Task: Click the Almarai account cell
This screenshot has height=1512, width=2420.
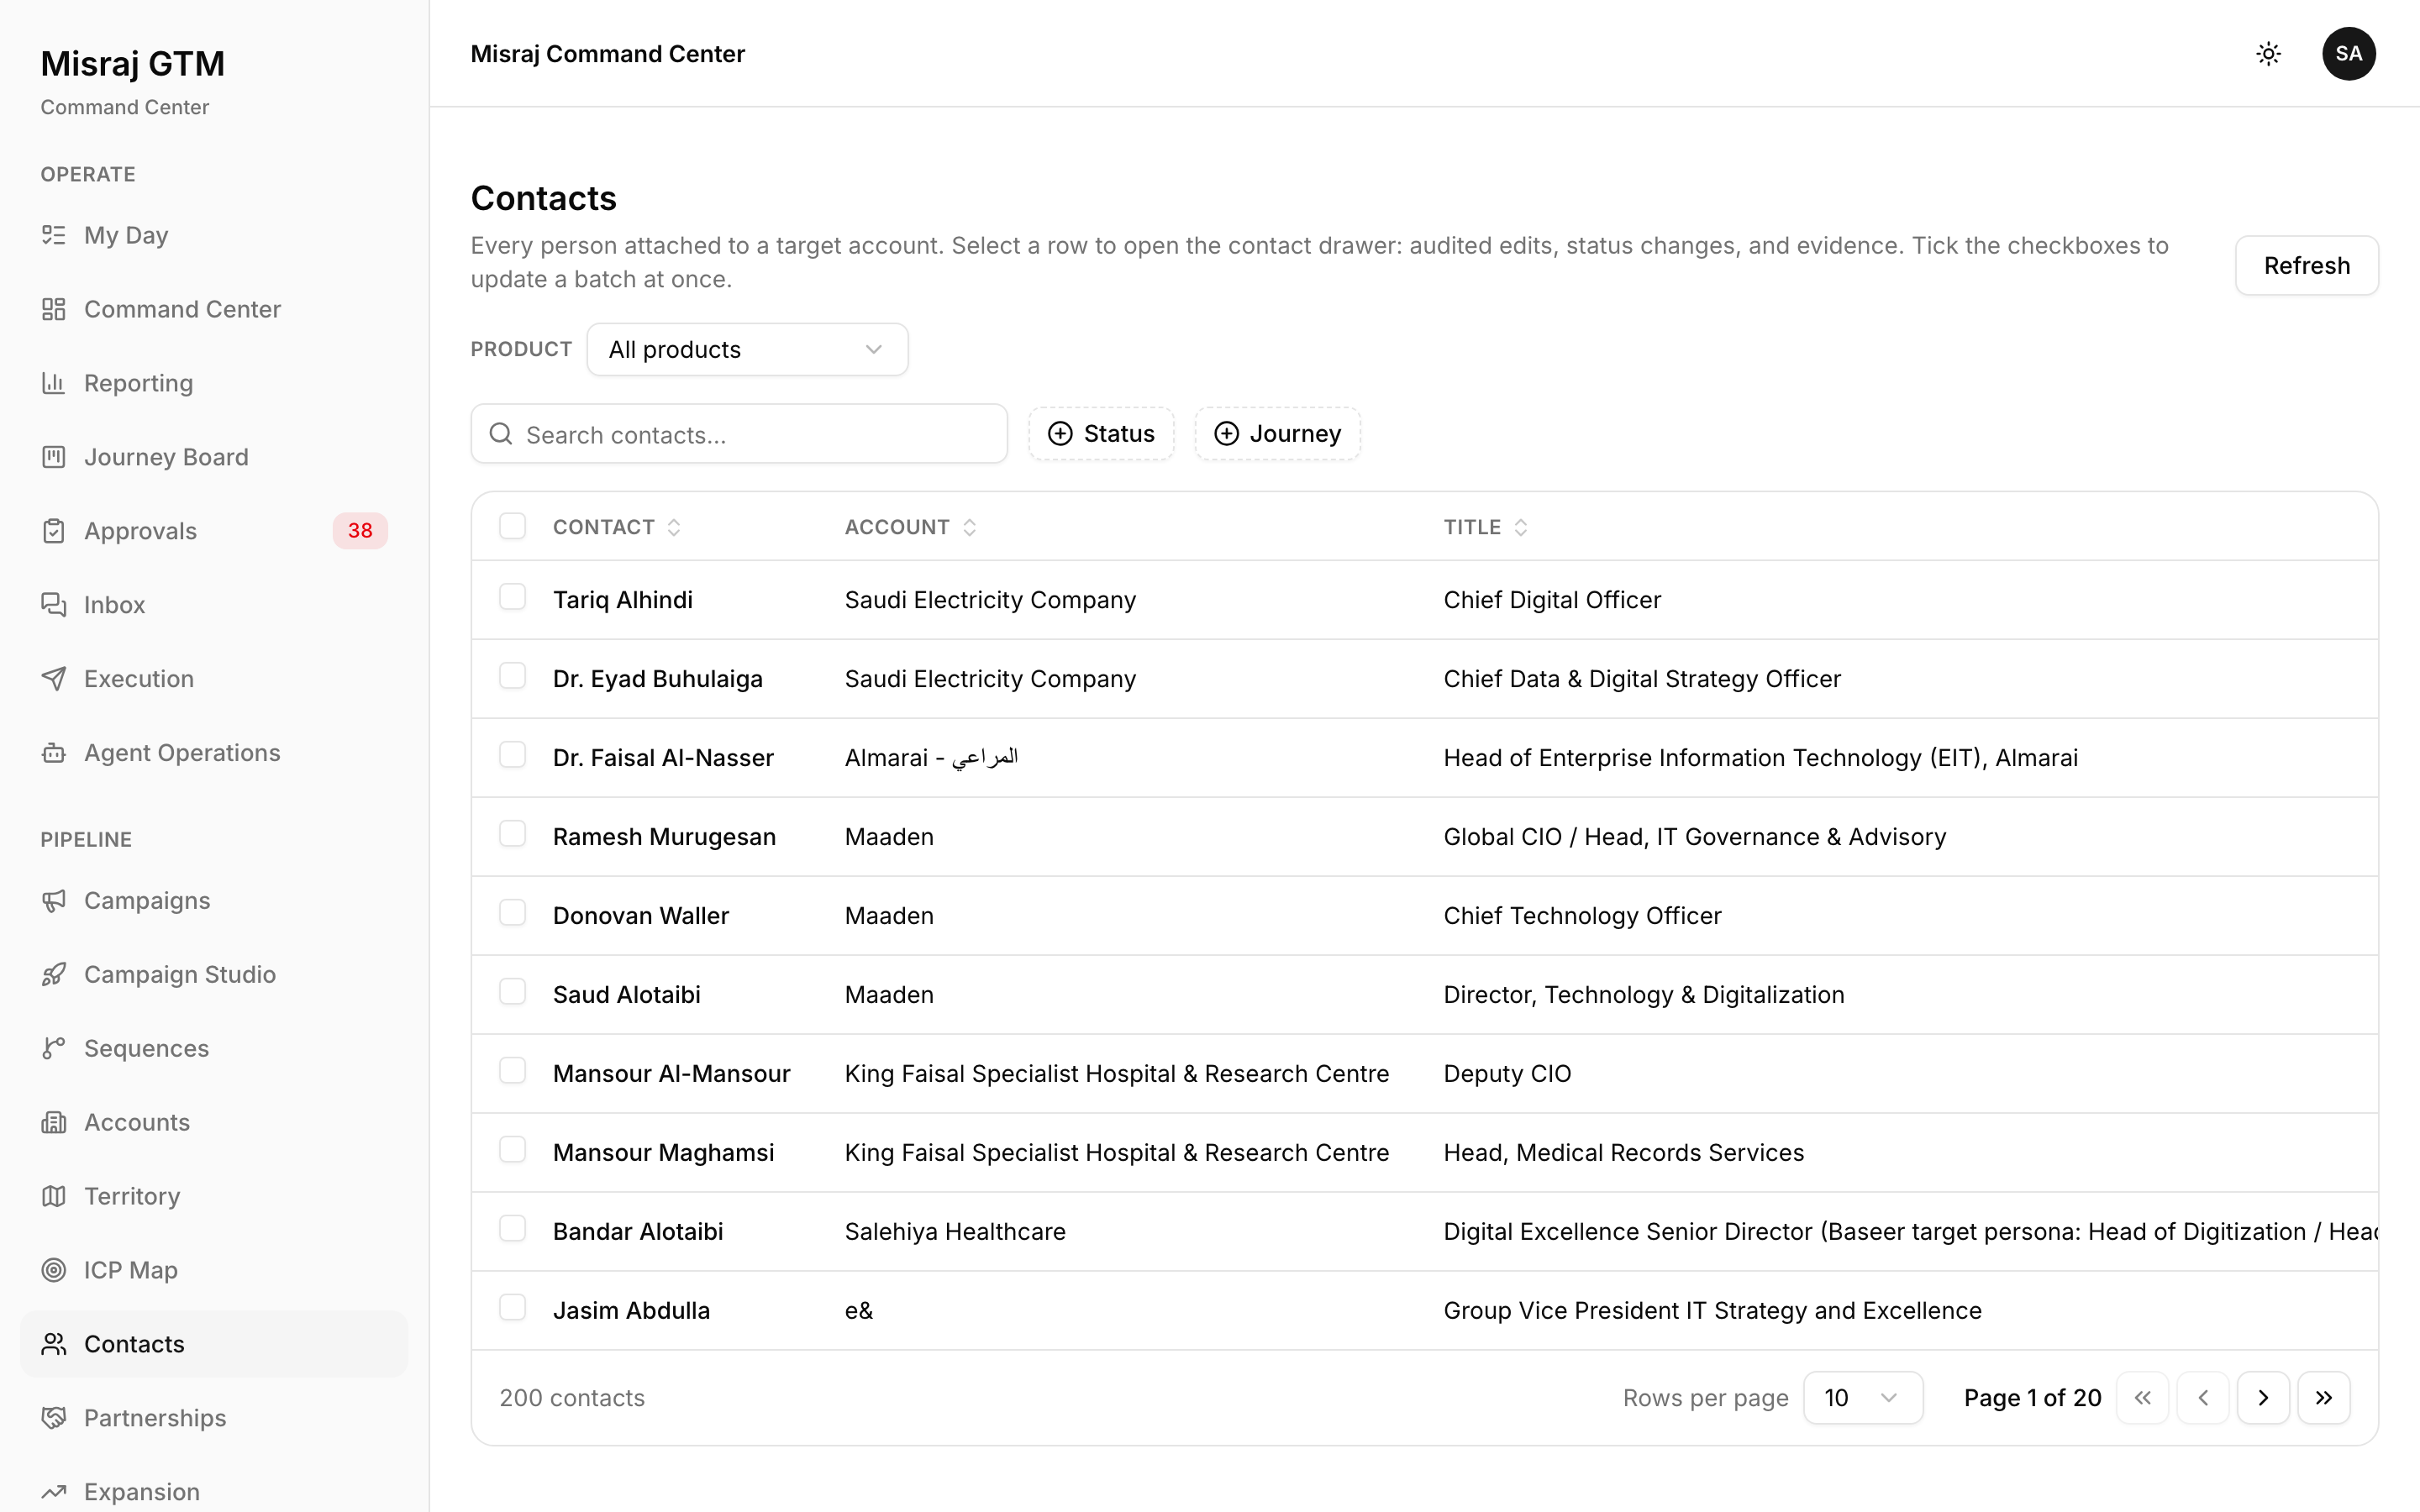Action: 931,758
